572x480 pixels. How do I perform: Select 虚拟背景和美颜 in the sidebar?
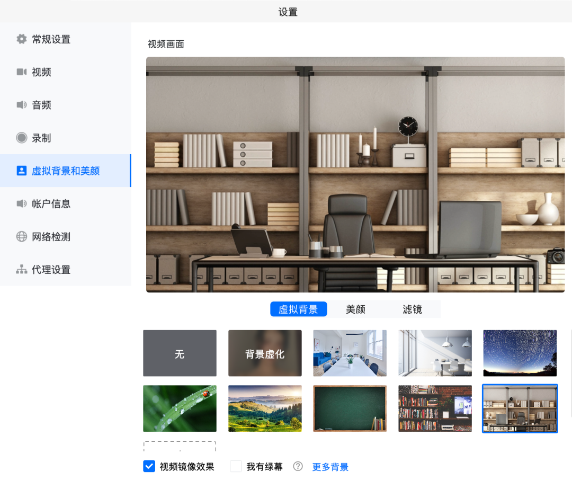point(65,171)
